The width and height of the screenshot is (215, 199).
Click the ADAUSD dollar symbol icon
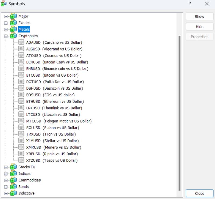click(x=21, y=42)
